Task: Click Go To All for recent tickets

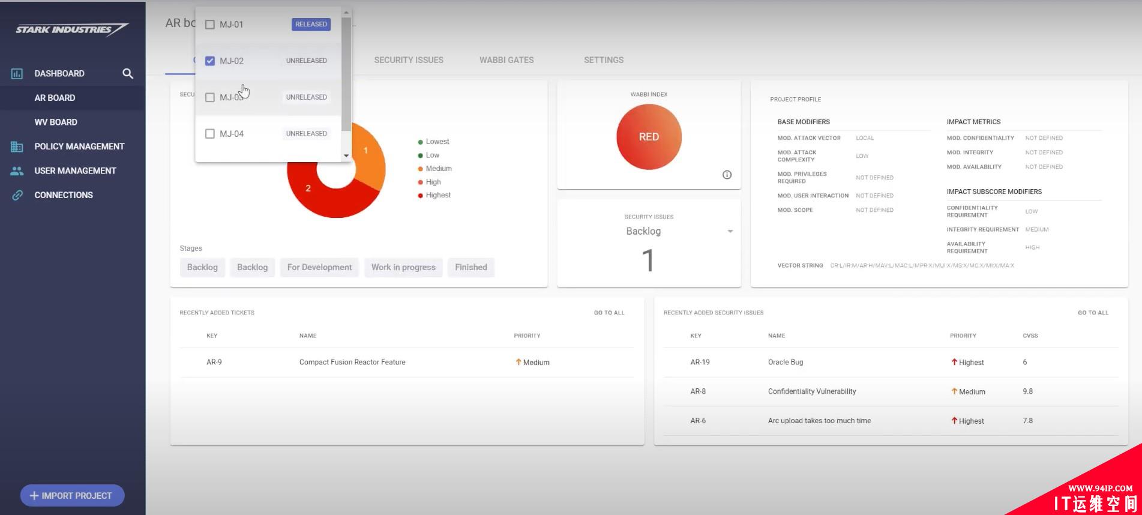Action: point(609,313)
